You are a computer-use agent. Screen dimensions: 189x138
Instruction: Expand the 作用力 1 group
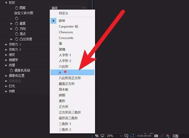6,44
